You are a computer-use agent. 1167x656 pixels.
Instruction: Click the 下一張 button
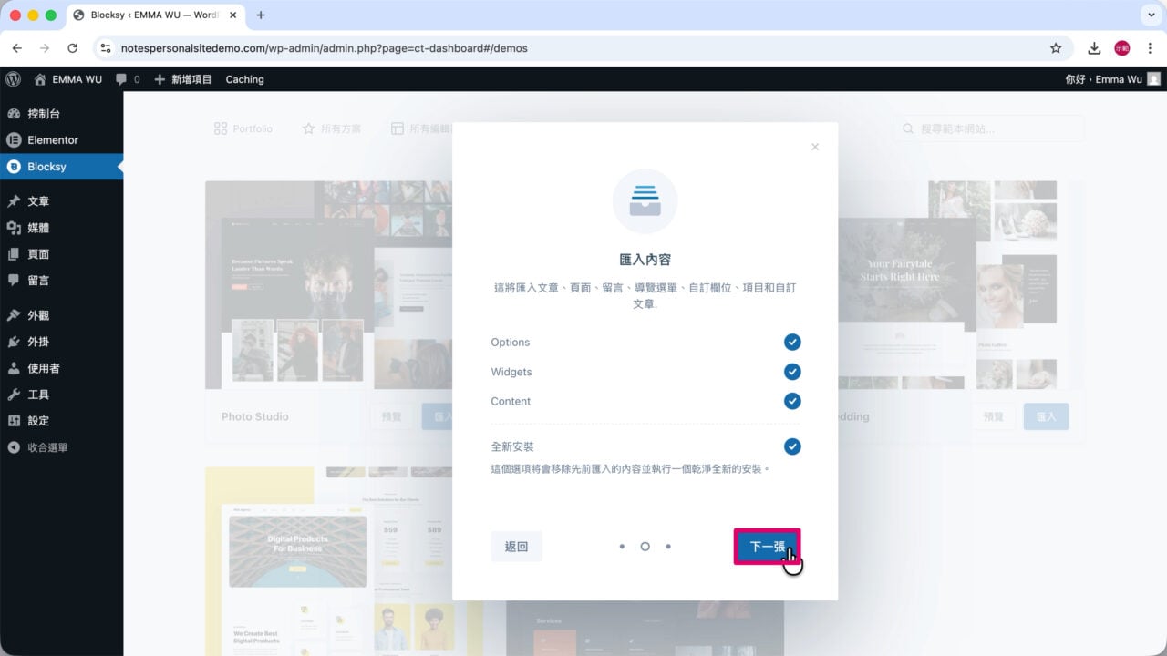(767, 547)
